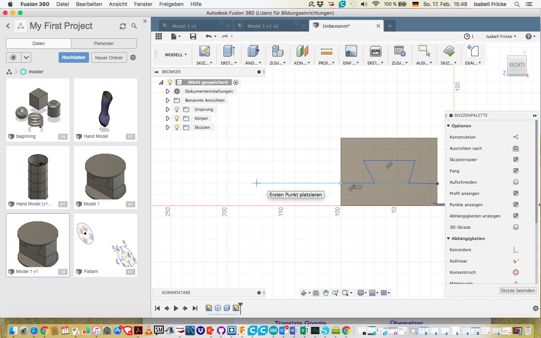This screenshot has height=338, width=541.
Task: Open the Einfügen image tool icon
Action: tap(351, 51)
